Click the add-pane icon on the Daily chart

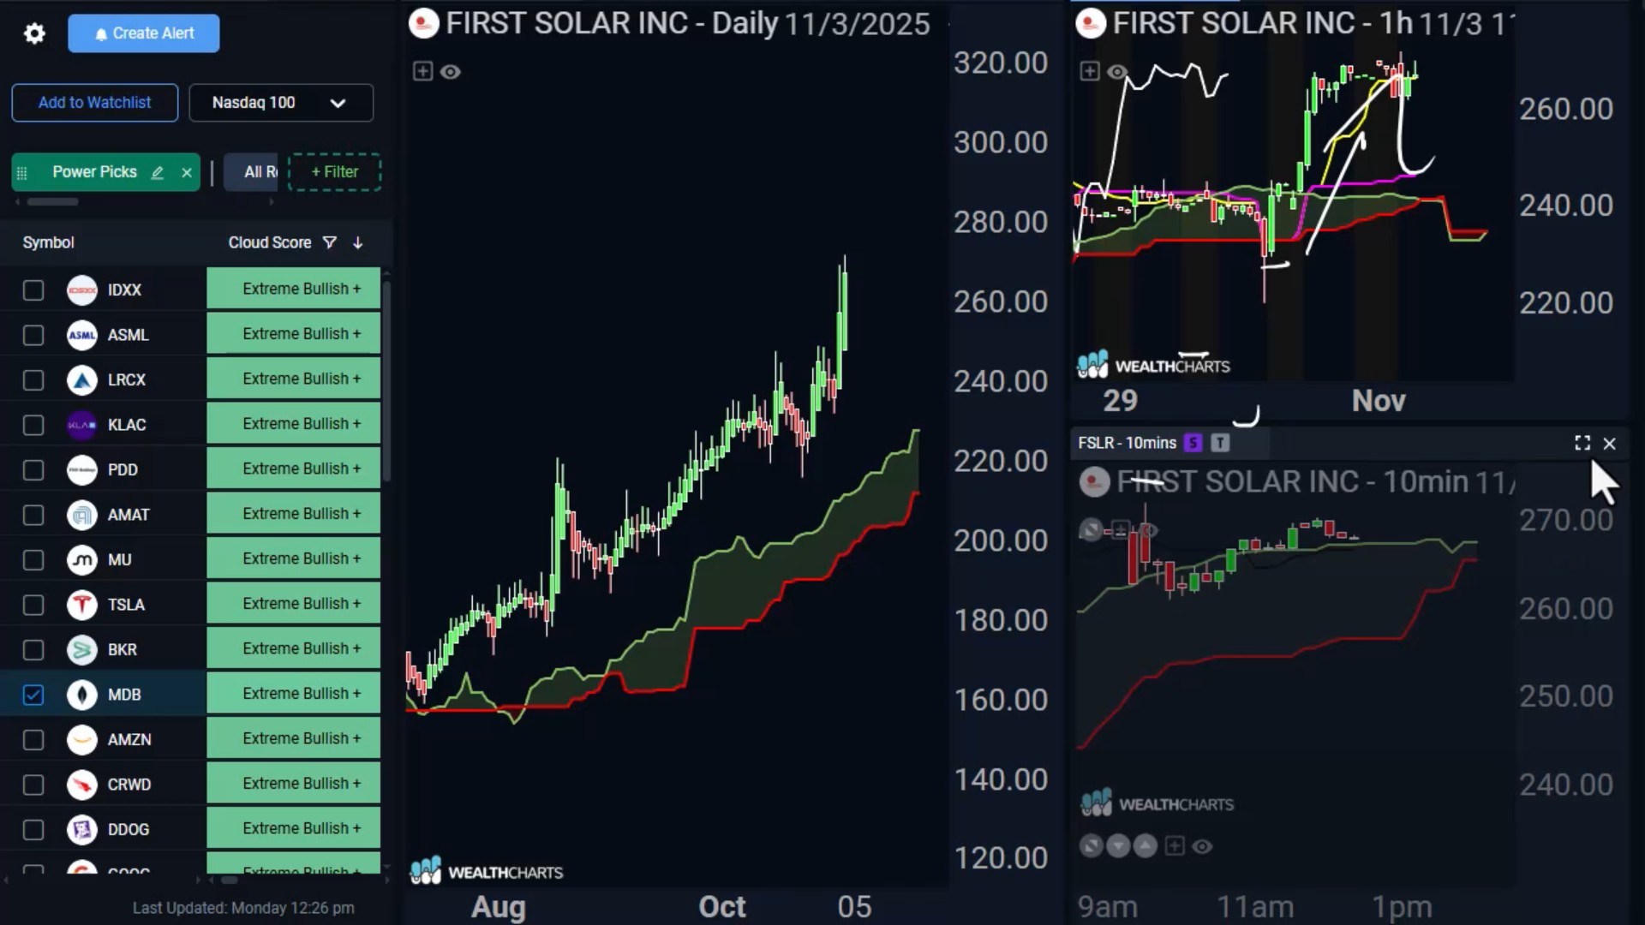(x=422, y=71)
